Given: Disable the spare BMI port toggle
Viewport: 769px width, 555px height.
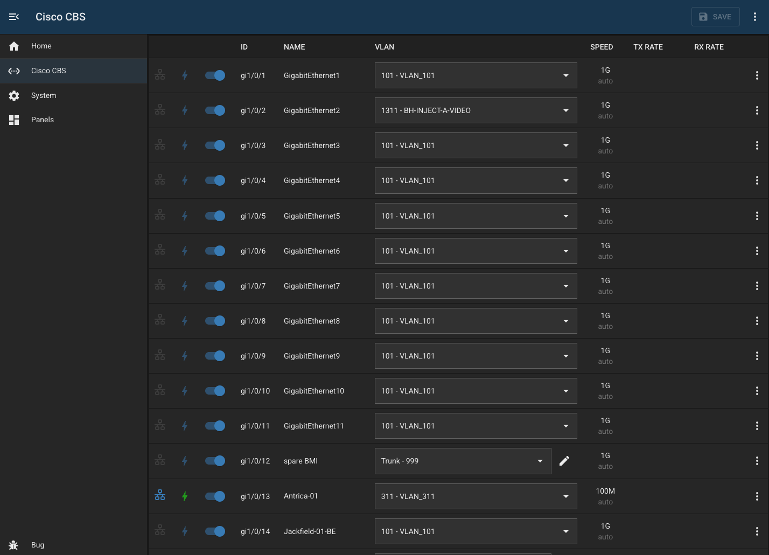Looking at the screenshot, I should tap(215, 461).
